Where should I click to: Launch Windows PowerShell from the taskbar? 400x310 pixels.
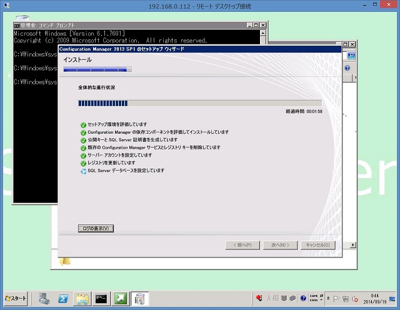coord(63,299)
